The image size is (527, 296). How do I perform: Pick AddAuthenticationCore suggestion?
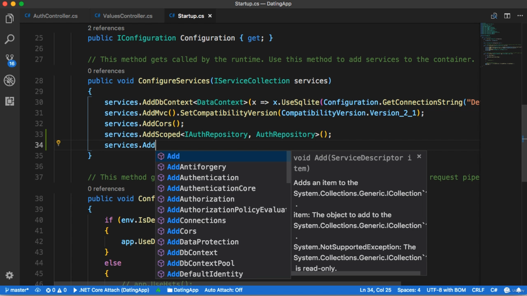click(x=221, y=188)
